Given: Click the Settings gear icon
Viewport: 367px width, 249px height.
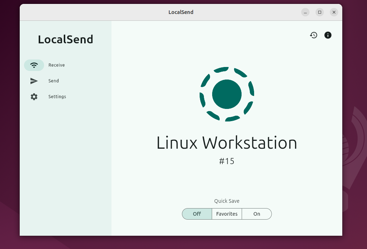Looking at the screenshot, I should (34, 97).
